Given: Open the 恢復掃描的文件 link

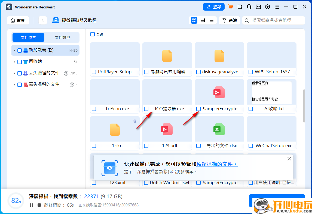Looking at the screenshot, I should tap(216, 164).
